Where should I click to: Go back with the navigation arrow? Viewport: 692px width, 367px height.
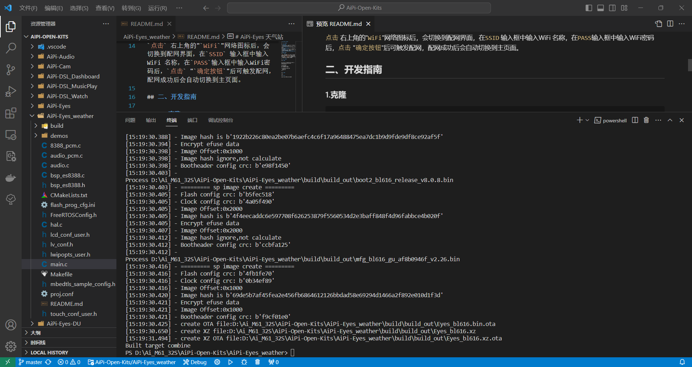206,8
